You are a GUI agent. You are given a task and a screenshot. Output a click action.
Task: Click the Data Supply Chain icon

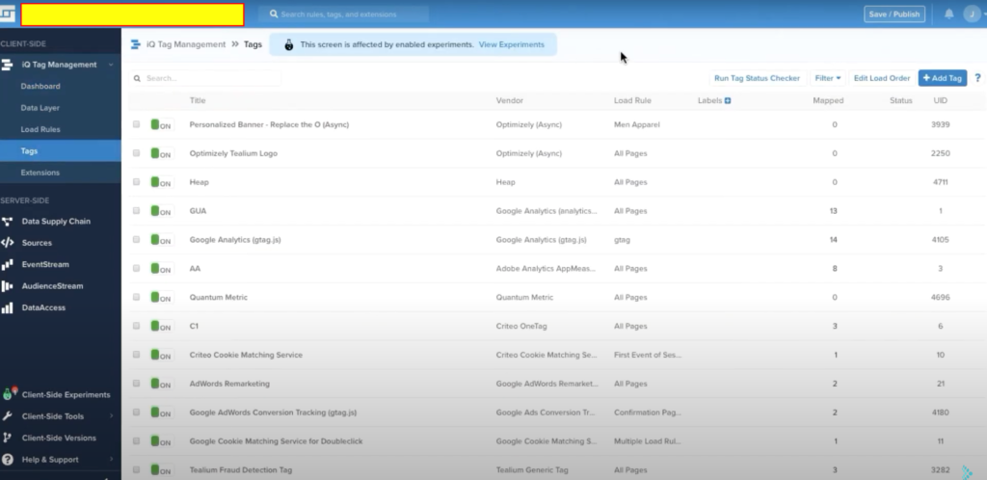[x=7, y=222]
